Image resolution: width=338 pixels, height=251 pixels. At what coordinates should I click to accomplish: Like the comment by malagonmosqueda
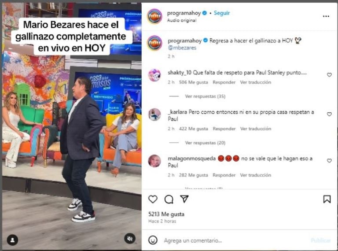pyautogui.click(x=329, y=161)
